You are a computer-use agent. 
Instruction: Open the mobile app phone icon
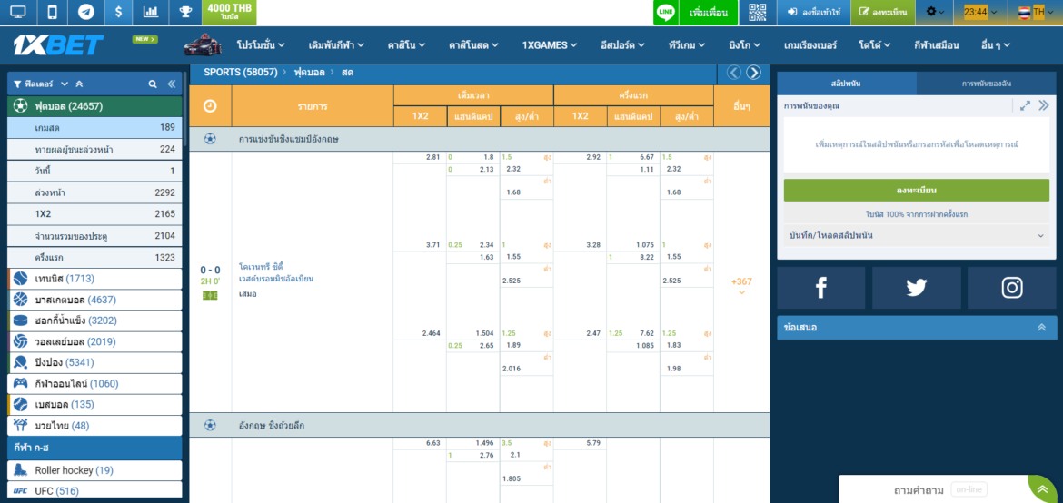pyautogui.click(x=52, y=12)
